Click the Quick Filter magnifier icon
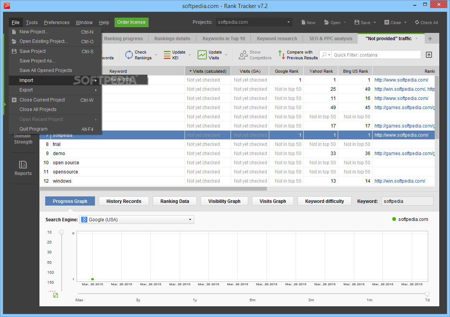Image resolution: width=450 pixels, height=317 pixels. click(x=324, y=55)
